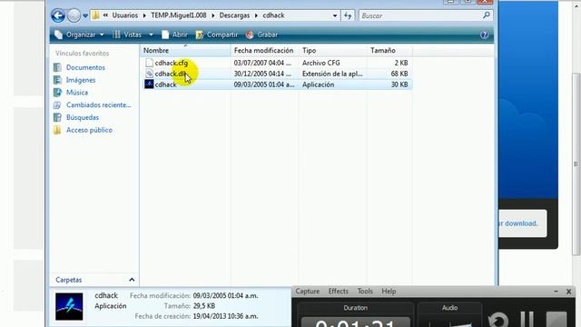This screenshot has width=581, height=327.
Task: Minimize the recorder window
Action: [556, 292]
